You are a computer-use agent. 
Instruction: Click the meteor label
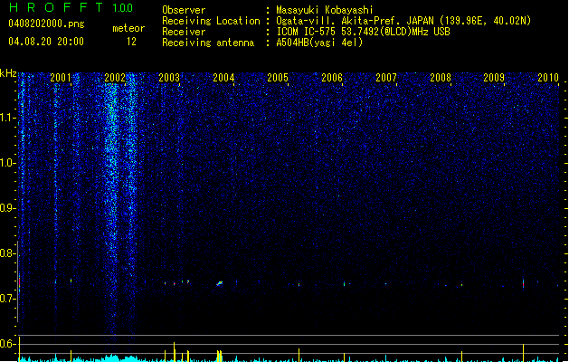pyautogui.click(x=128, y=28)
